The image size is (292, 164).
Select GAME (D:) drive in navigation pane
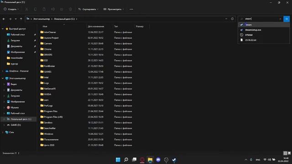click(16, 125)
